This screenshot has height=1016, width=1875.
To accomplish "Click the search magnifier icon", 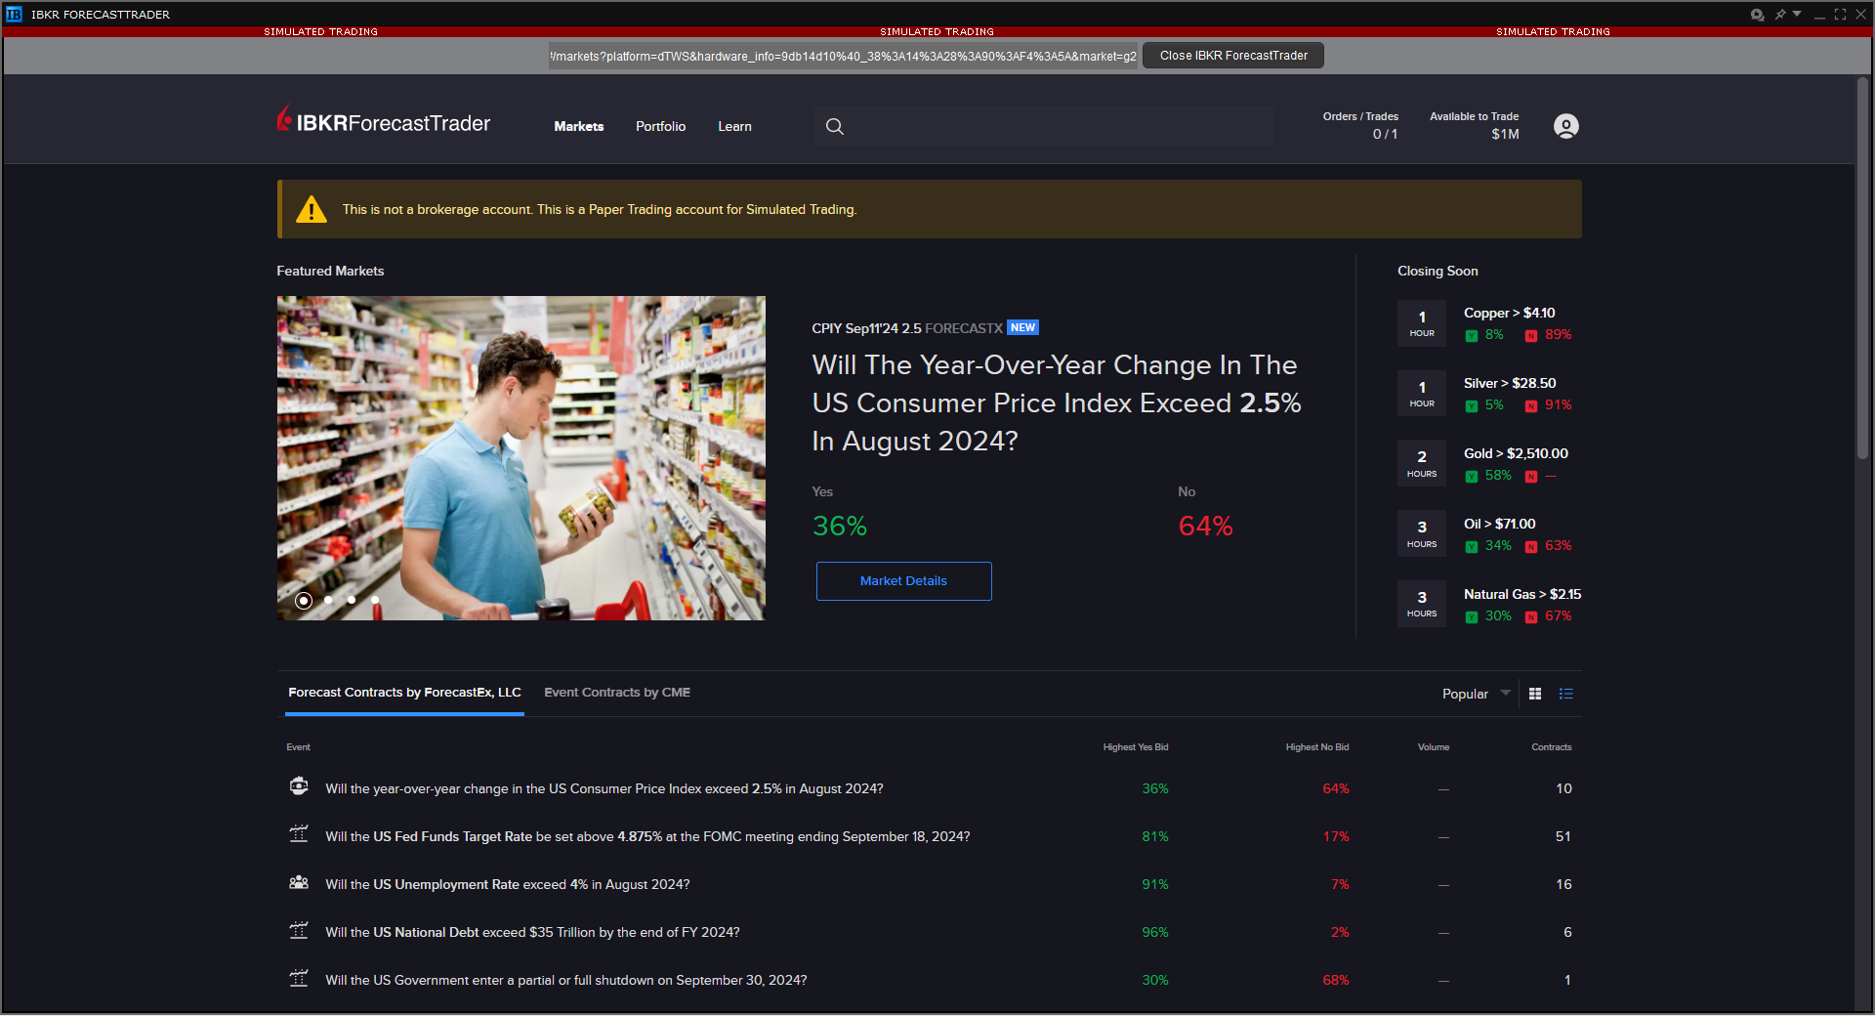I will click(834, 127).
